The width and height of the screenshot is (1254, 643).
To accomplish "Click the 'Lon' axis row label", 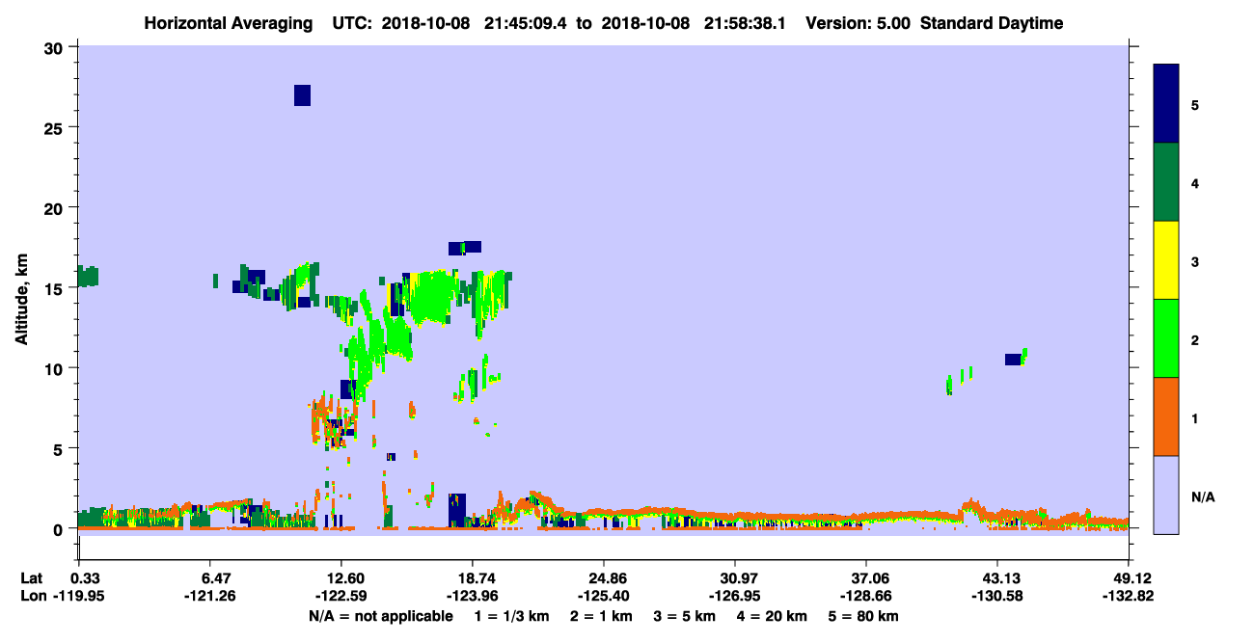I will (x=32, y=597).
